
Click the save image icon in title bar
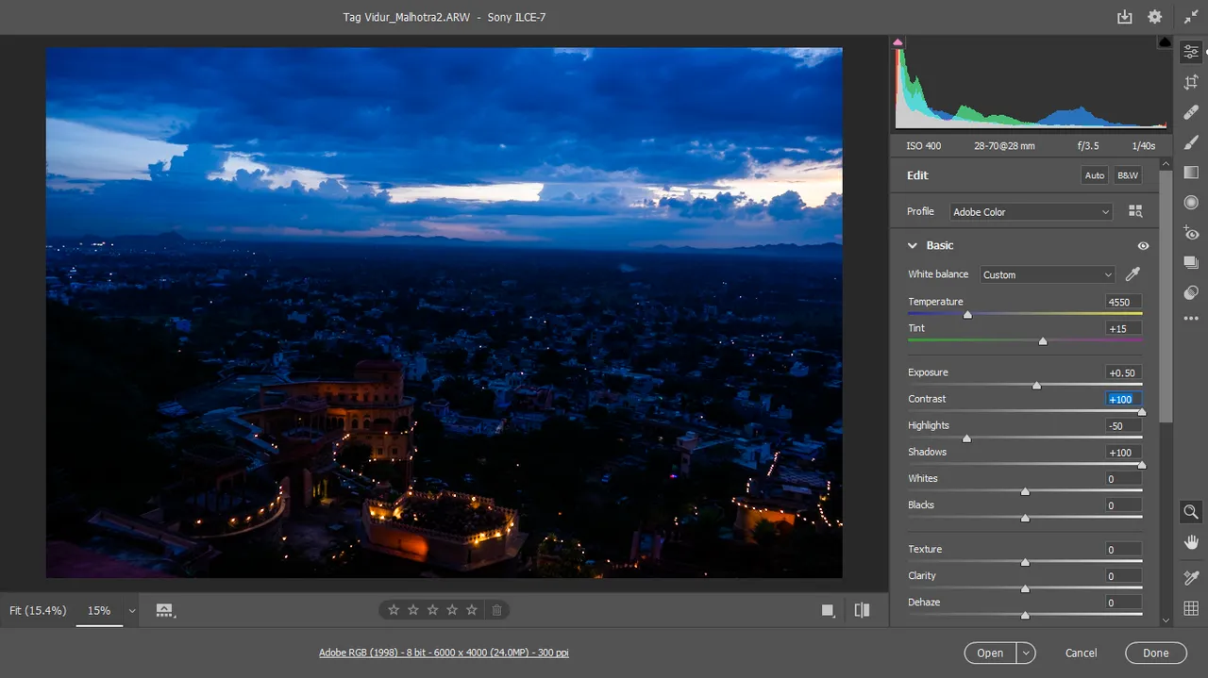pyautogui.click(x=1124, y=17)
